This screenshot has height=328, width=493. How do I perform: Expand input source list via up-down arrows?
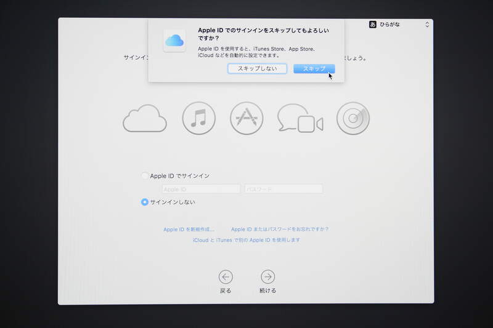click(427, 25)
